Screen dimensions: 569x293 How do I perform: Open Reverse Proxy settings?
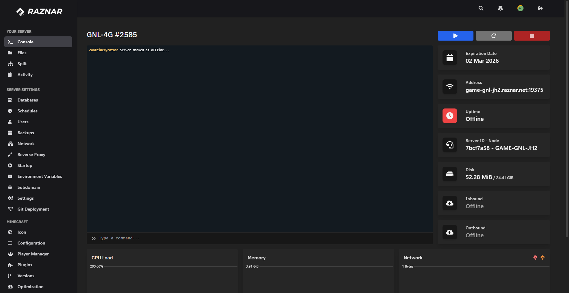31,155
